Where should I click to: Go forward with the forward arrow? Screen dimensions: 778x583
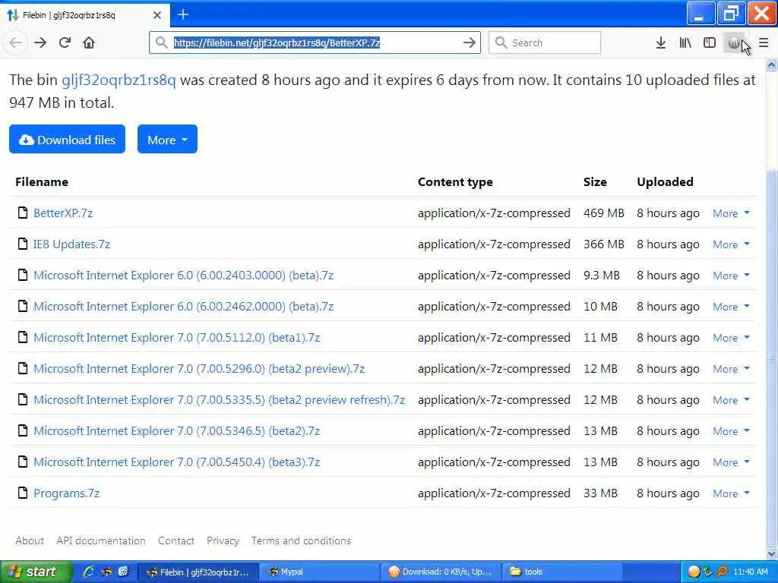[40, 43]
